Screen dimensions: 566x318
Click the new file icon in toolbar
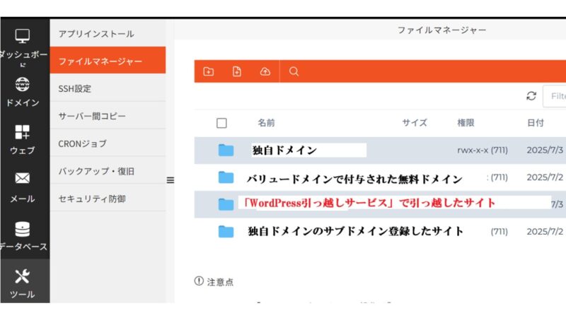(236, 71)
